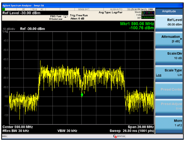Click the green marker 1 diamond on trace
This screenshot has height=141, width=185.
tap(82, 95)
